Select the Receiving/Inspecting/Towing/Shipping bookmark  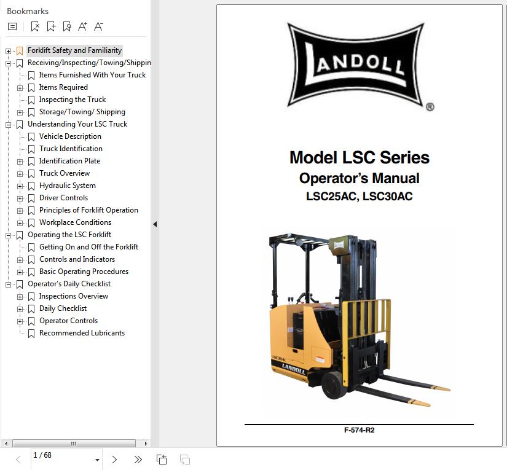(x=89, y=63)
